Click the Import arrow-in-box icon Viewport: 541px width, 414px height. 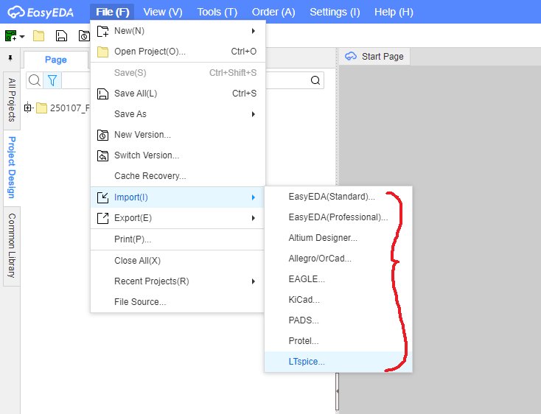point(102,197)
